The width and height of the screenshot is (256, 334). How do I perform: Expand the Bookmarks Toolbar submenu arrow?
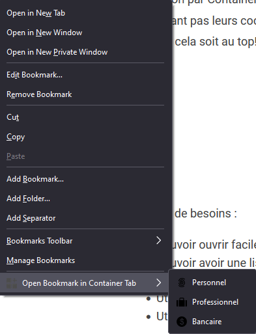(x=159, y=240)
